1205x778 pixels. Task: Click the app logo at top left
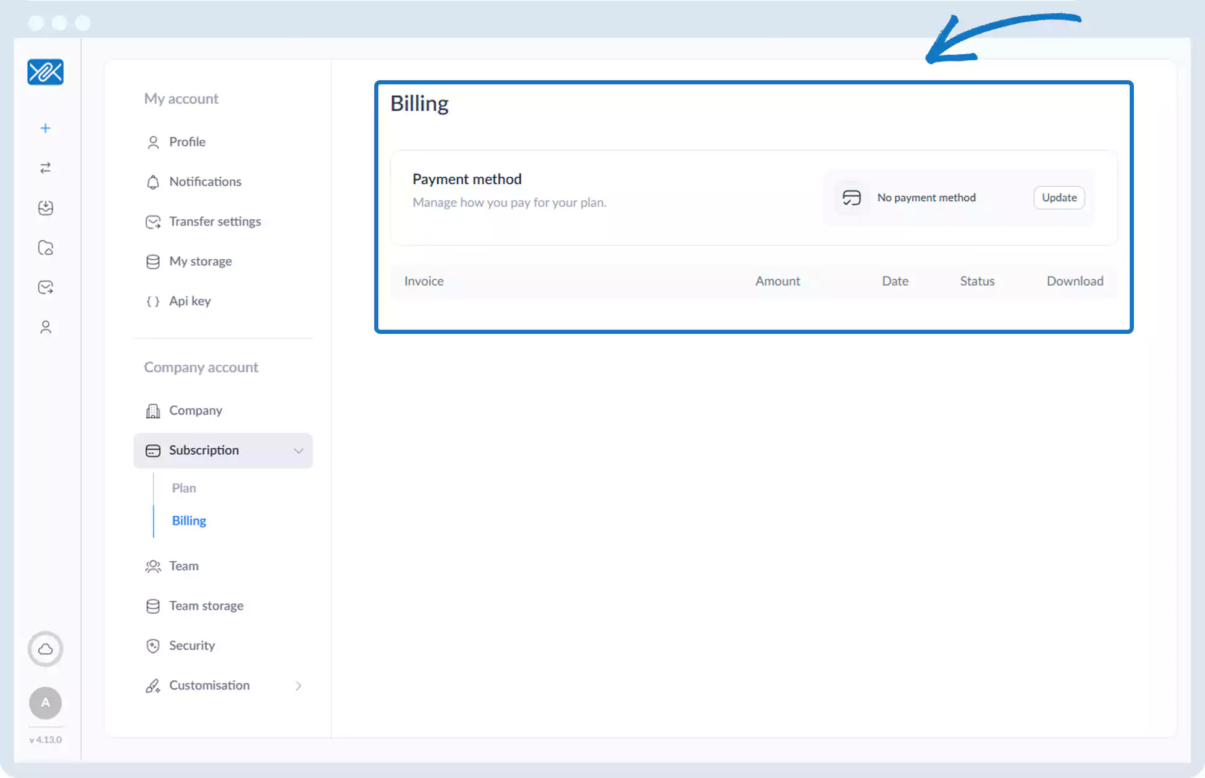[x=45, y=72]
